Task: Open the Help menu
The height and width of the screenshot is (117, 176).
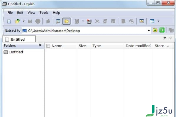Action: click(x=57, y=13)
